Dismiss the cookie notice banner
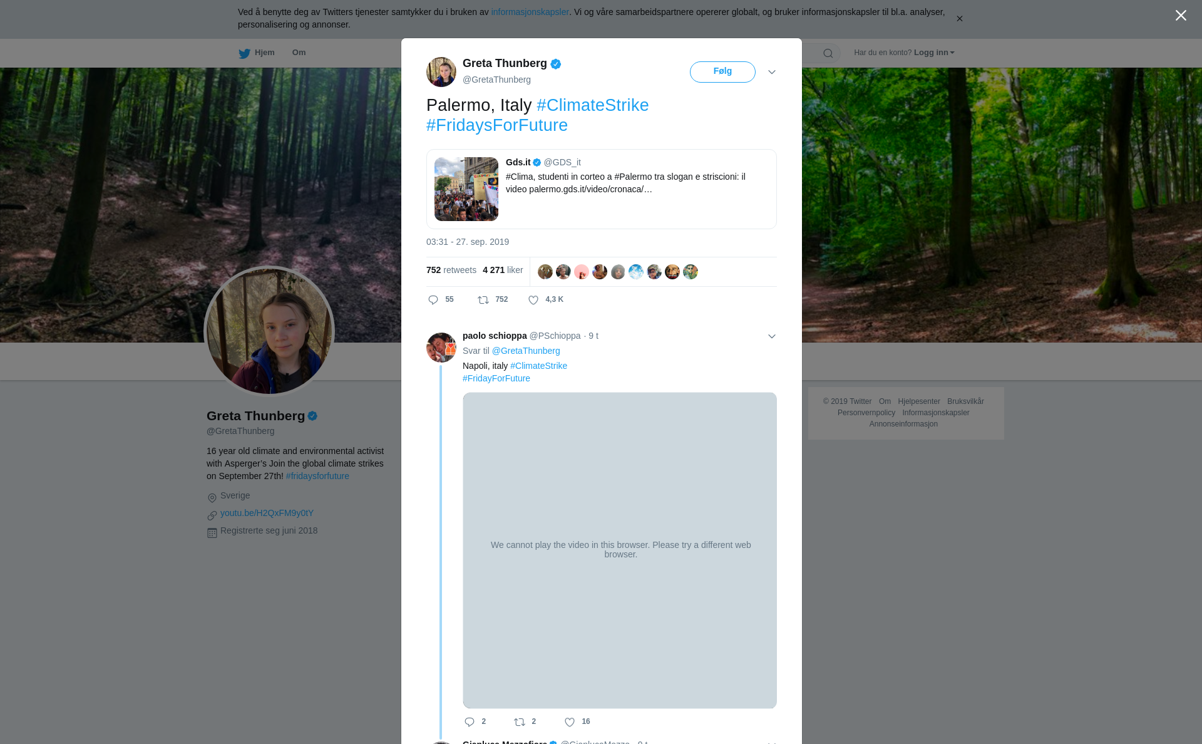Viewport: 1202px width, 744px height. pyautogui.click(x=959, y=19)
